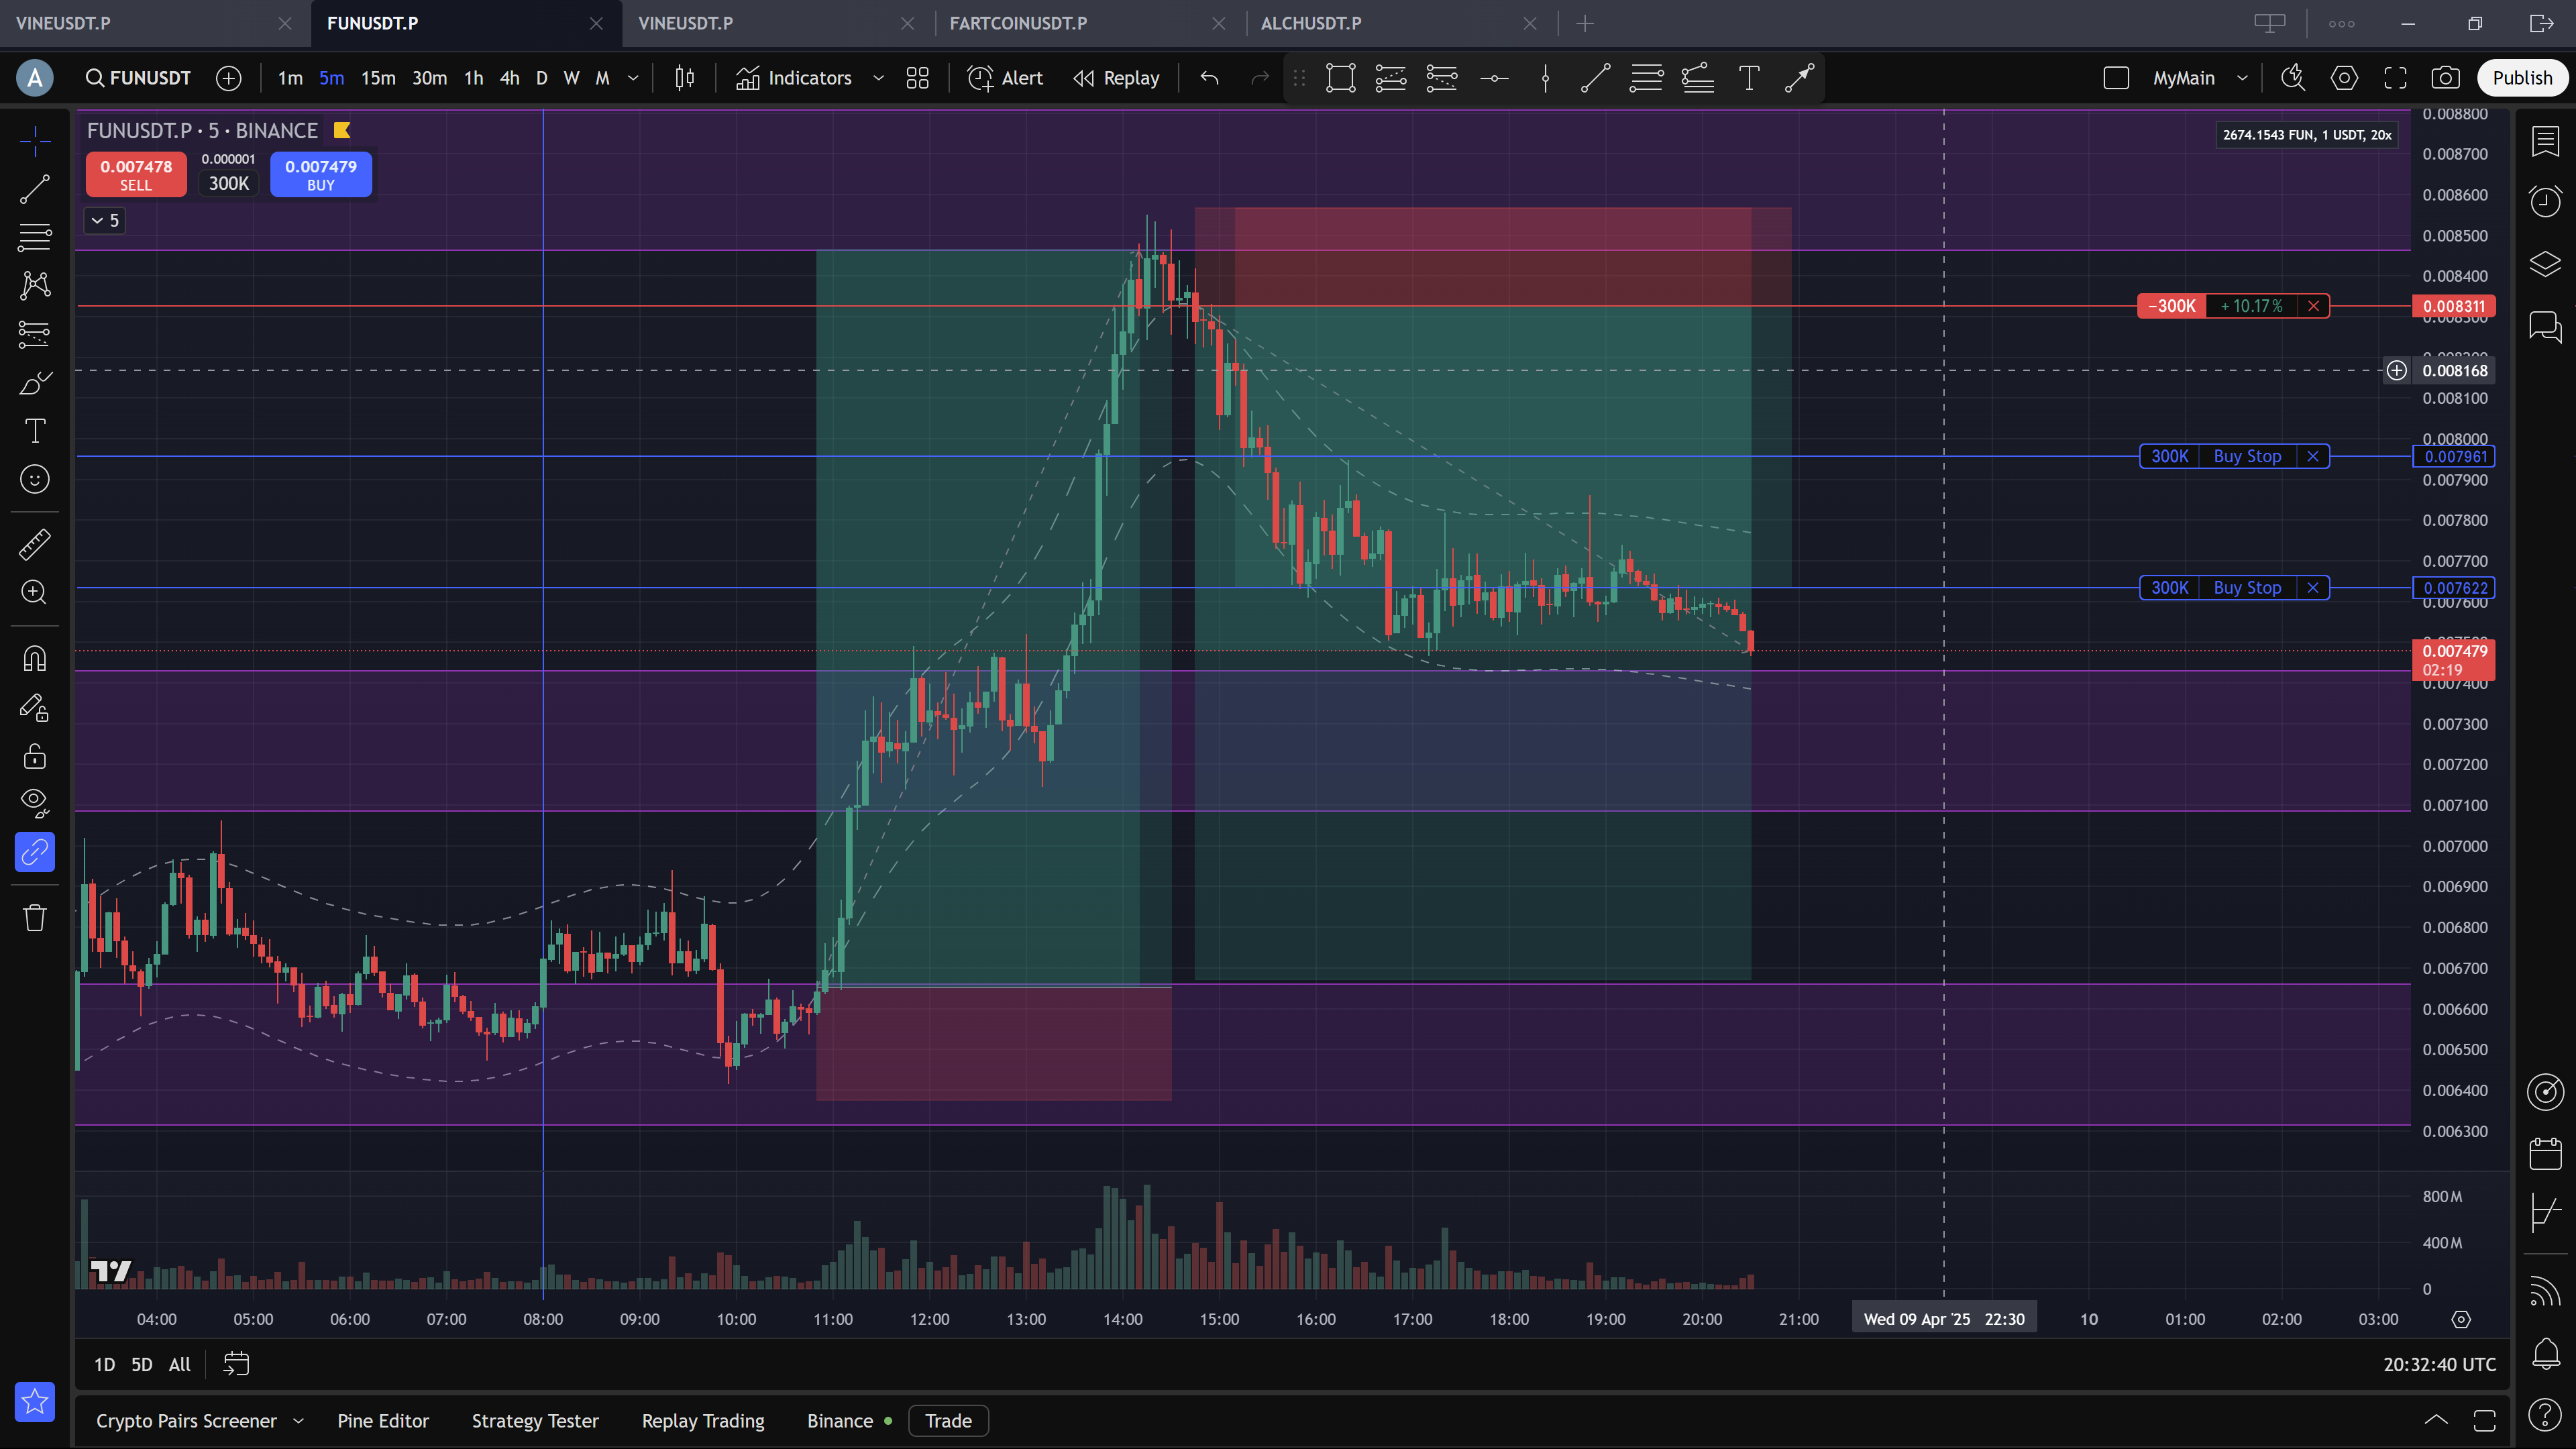2576x1449 pixels.
Task: Select the Brush drawing tool
Action: coord(34,383)
